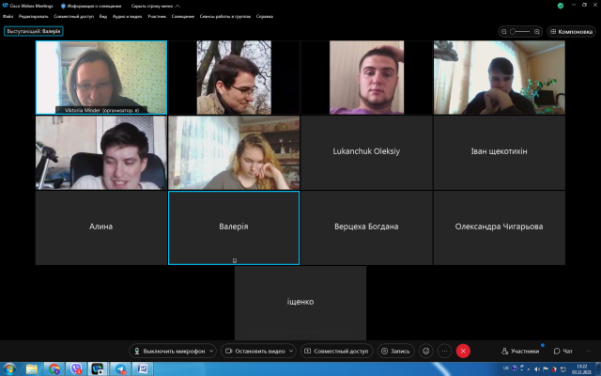This screenshot has height=376, width=601.
Task: Open the Файл menu
Action: click(x=8, y=17)
